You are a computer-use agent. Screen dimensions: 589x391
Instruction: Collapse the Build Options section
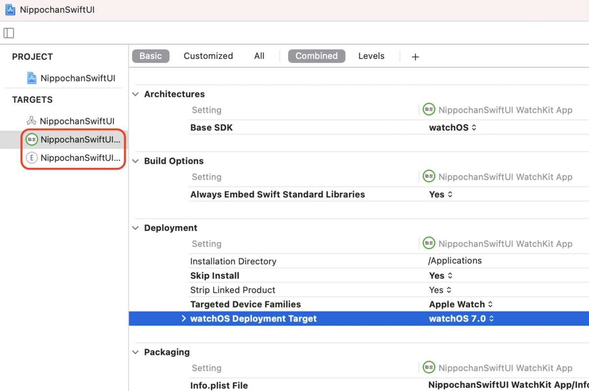135,161
